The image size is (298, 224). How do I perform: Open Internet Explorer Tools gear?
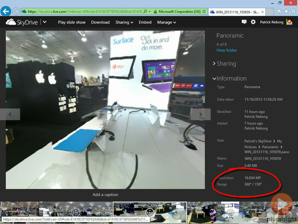coord(293,11)
